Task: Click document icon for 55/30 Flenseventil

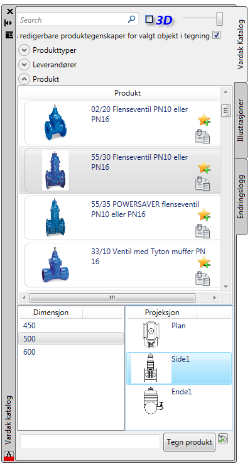Action: 202,184
